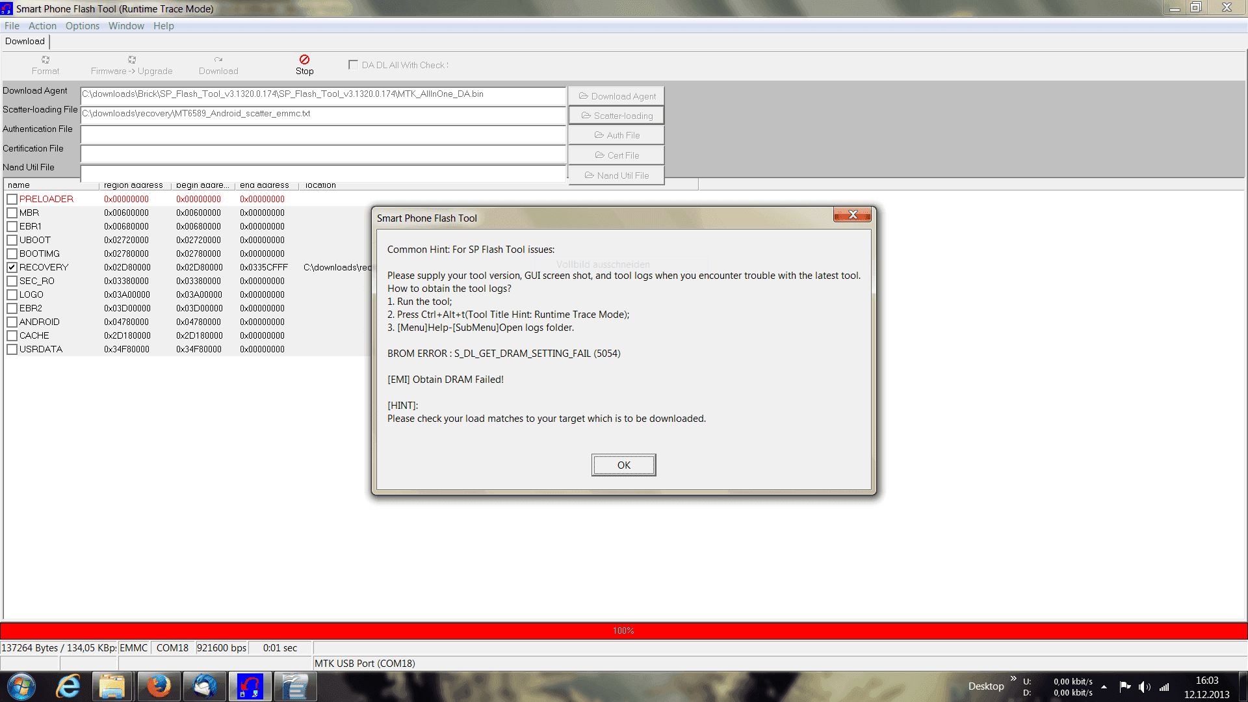Click the Format toolbar icon
This screenshot has height=702, width=1248.
[45, 59]
